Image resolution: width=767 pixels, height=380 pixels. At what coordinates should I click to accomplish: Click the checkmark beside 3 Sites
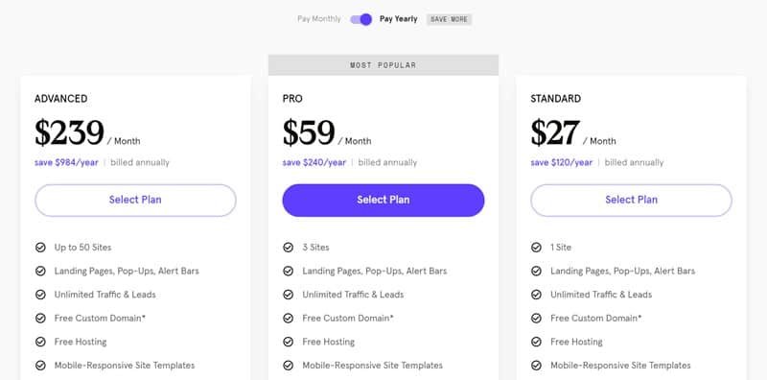tap(289, 248)
